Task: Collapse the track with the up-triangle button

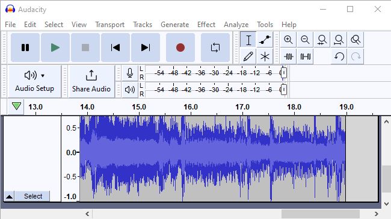Action: [x=9, y=196]
